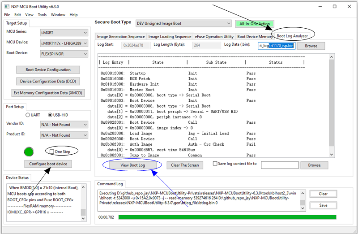
Task: Open the Tools menu
Action: pos(42,15)
